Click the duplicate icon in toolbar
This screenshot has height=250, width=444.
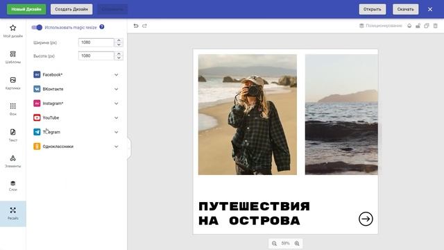pyautogui.click(x=427, y=26)
